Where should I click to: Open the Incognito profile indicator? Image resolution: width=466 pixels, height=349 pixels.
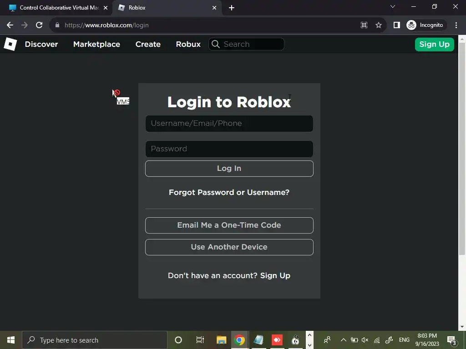(x=426, y=25)
